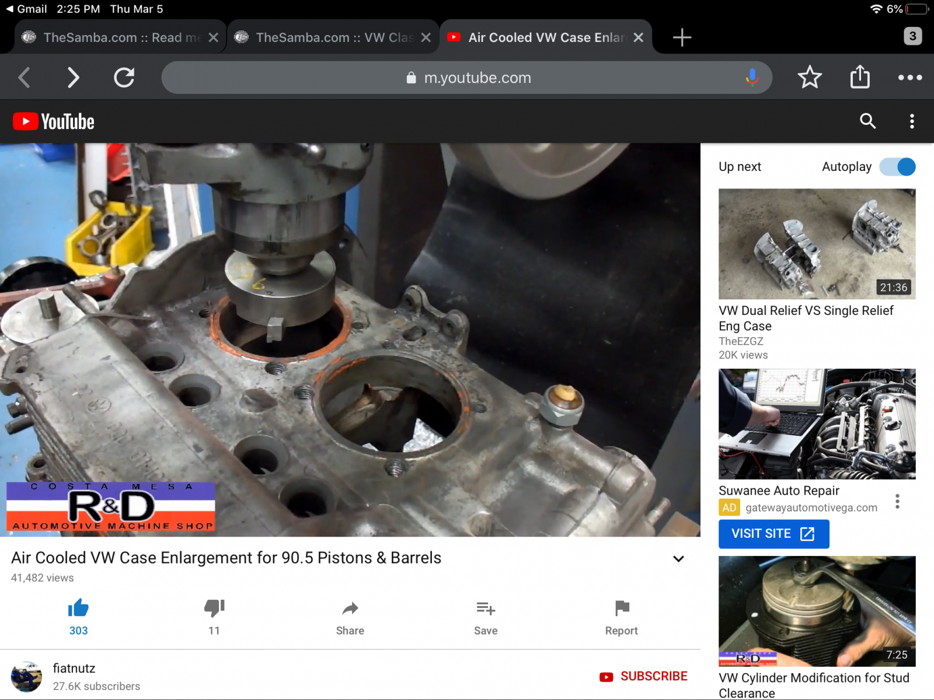Open VW Cylinder Modification for Stud Clearance title
934x700 pixels.
click(x=814, y=685)
